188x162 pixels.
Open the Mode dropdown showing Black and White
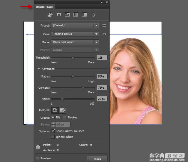click(75, 42)
